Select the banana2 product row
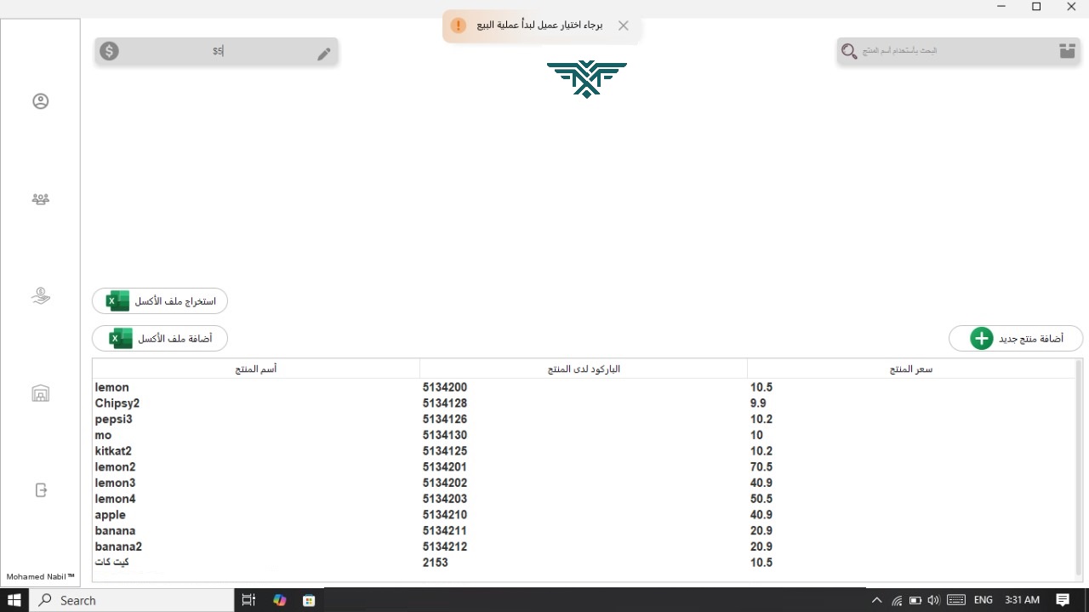1089x612 pixels. click(x=584, y=546)
